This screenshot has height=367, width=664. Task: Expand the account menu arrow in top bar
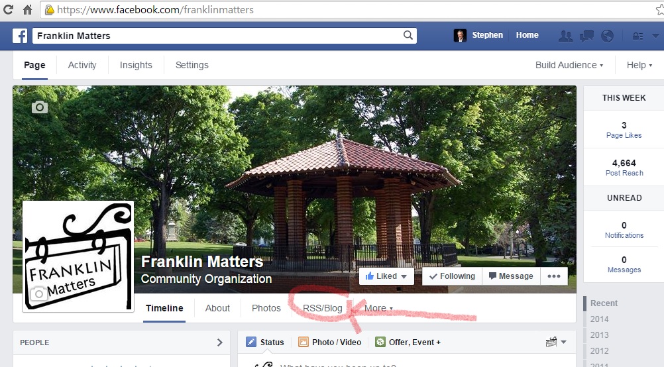coord(655,36)
